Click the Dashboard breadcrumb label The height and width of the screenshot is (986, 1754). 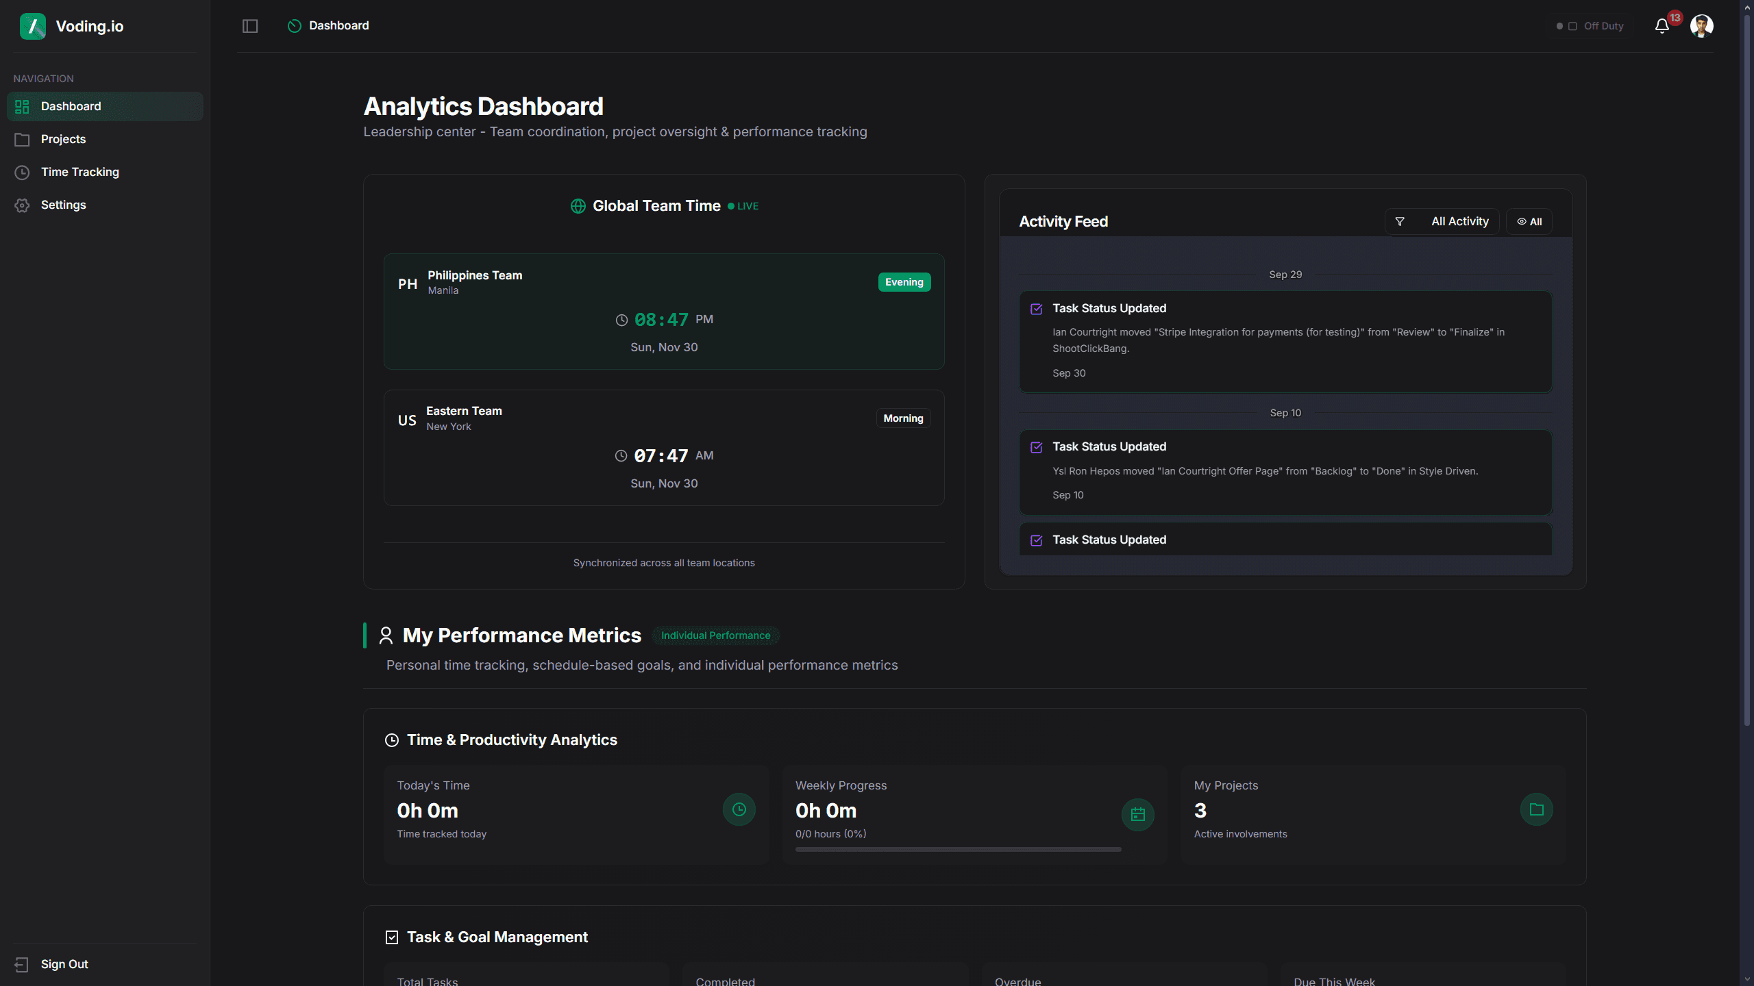tap(339, 26)
